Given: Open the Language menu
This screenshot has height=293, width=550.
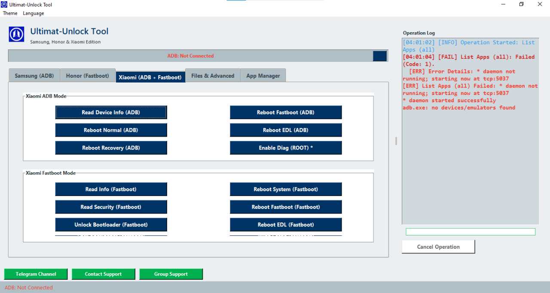Looking at the screenshot, I should pos(33,13).
